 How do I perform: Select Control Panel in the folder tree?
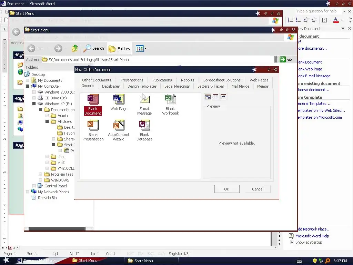56,186
